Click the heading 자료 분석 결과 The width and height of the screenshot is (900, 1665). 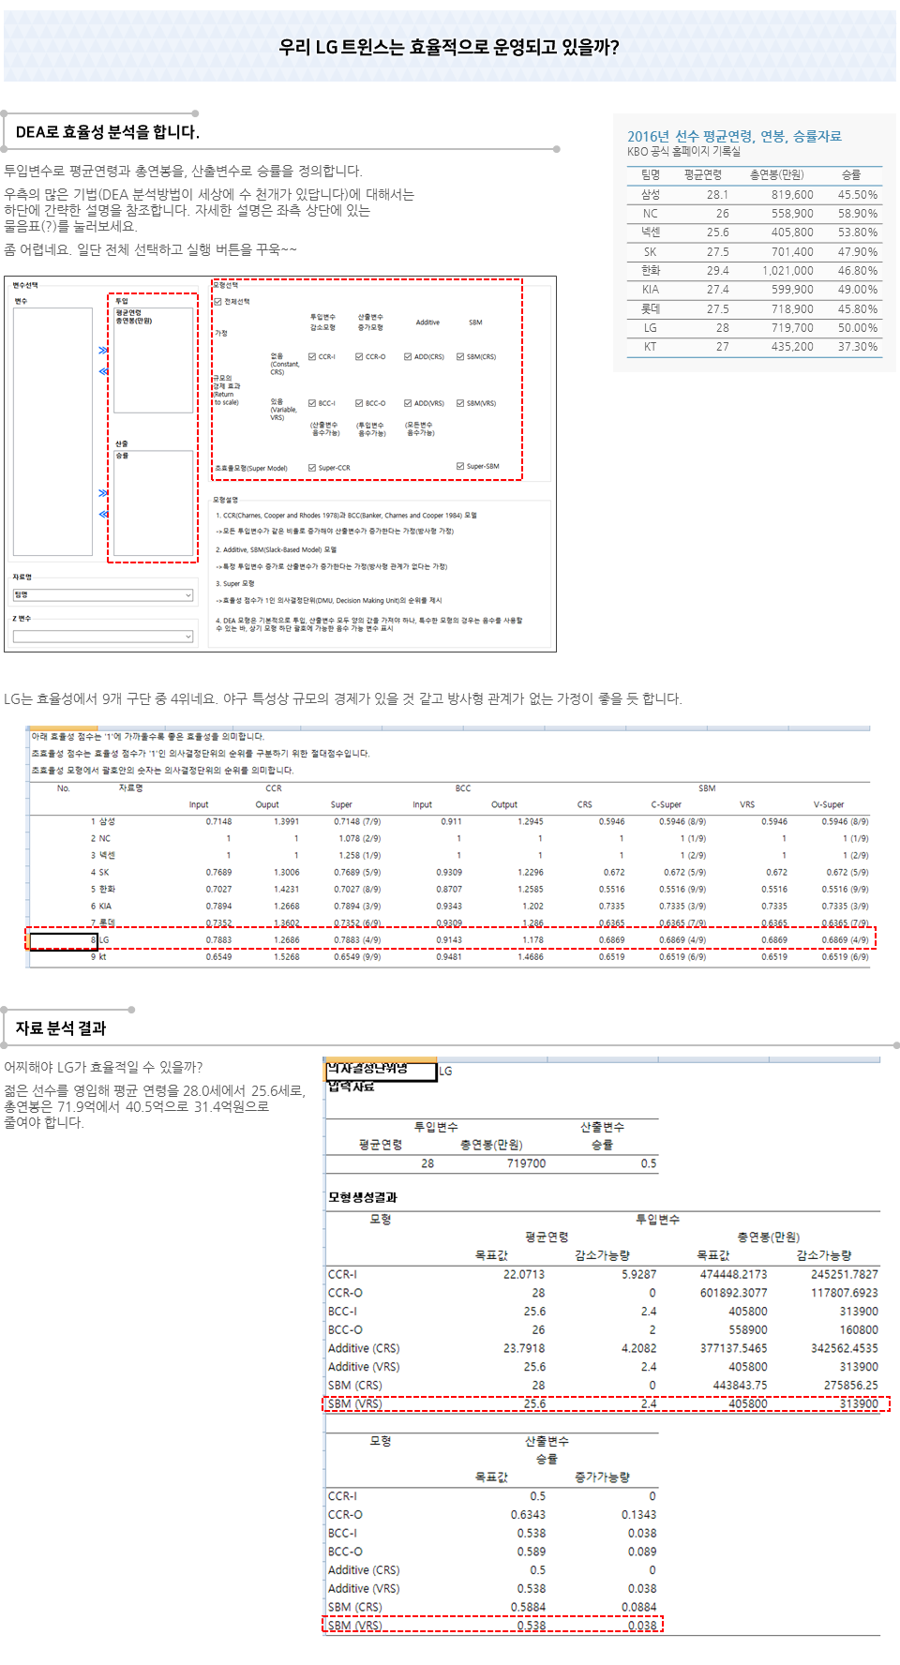pos(61,1028)
